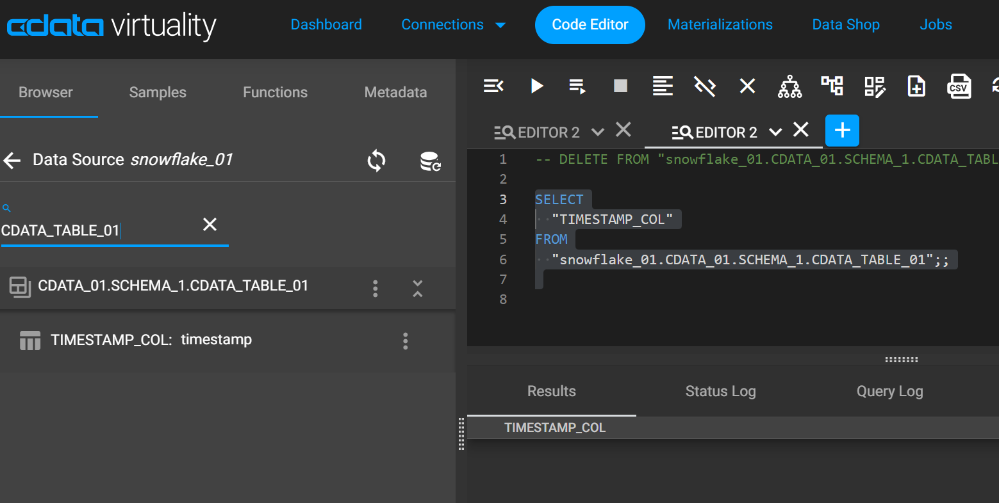Image resolution: width=999 pixels, height=503 pixels.
Task: Open dropdown chevron on active EDITOR 2 tab
Action: click(x=775, y=132)
